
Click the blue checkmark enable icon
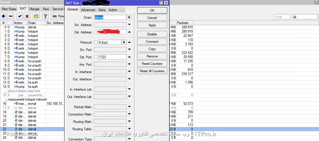point(20,16)
